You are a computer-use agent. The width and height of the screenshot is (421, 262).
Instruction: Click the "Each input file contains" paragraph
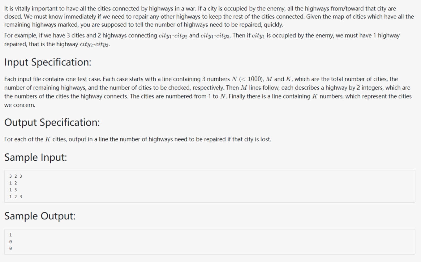tap(124, 88)
